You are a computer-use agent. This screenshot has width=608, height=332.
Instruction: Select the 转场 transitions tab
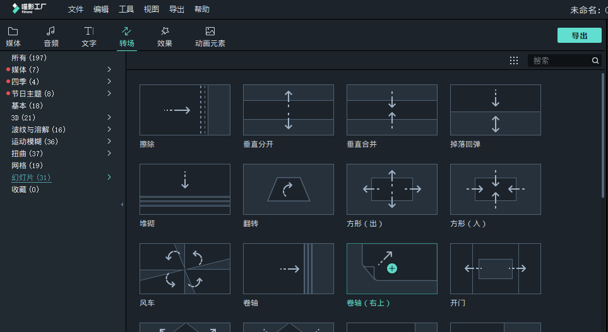(127, 37)
